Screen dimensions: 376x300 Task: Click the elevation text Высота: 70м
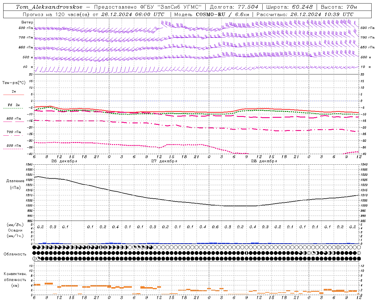tap(339, 7)
